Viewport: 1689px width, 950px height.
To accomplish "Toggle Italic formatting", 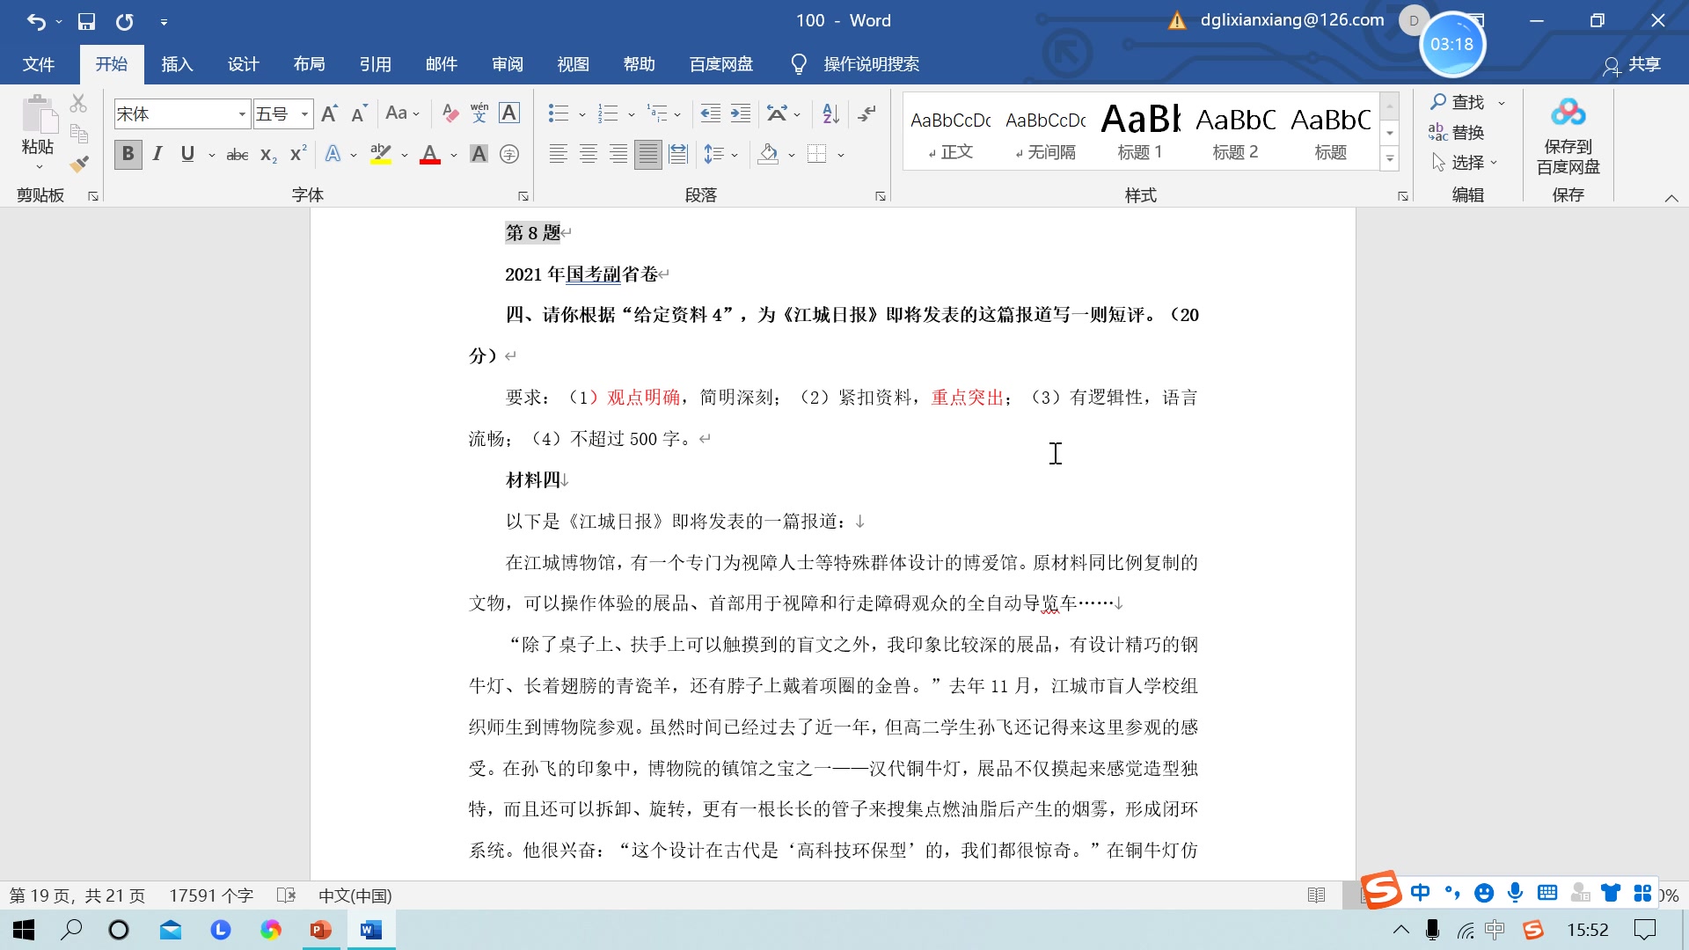I will tap(157, 154).
